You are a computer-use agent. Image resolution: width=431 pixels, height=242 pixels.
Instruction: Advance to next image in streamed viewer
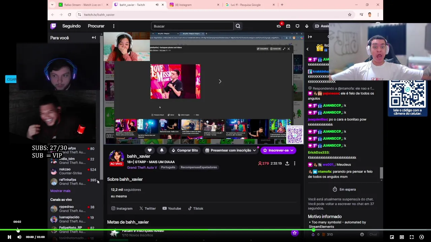[x=220, y=81]
